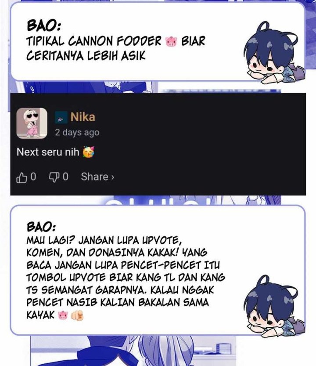Click the dislike count zero

[x=65, y=177]
